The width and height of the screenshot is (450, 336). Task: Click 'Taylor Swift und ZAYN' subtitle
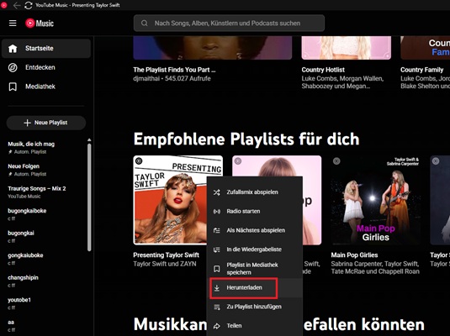coord(165,264)
